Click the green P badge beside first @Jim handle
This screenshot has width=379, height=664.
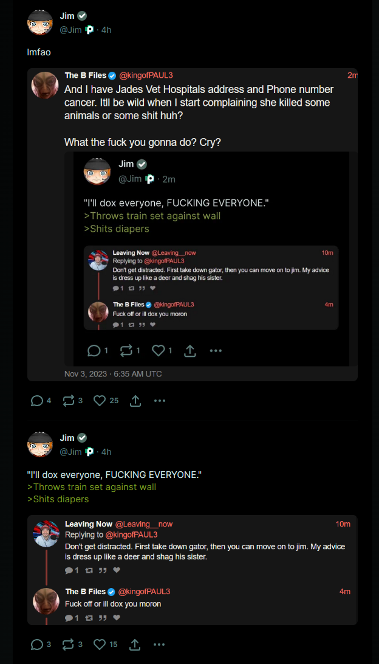point(89,30)
